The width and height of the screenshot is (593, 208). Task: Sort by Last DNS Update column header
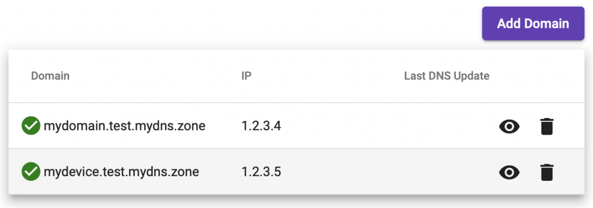pos(446,76)
